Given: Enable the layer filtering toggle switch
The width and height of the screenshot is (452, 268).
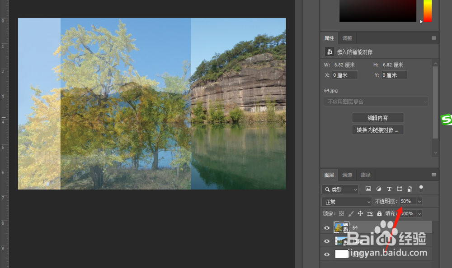Looking at the screenshot, I should pos(421,189).
